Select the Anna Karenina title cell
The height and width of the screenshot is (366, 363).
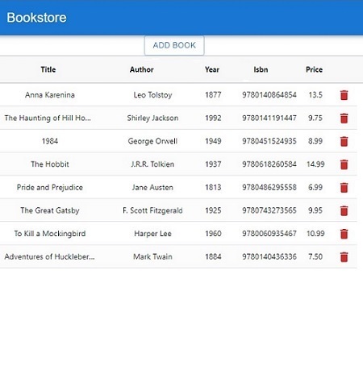click(x=50, y=95)
